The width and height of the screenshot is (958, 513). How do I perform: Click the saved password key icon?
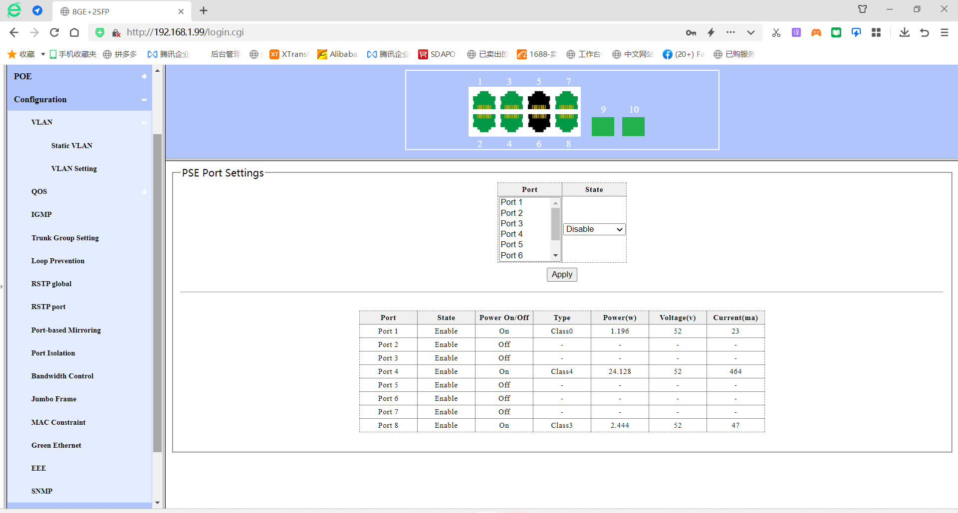tap(691, 32)
